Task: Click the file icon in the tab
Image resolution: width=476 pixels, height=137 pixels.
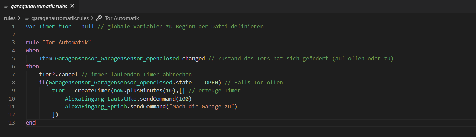Action: click(x=6, y=6)
